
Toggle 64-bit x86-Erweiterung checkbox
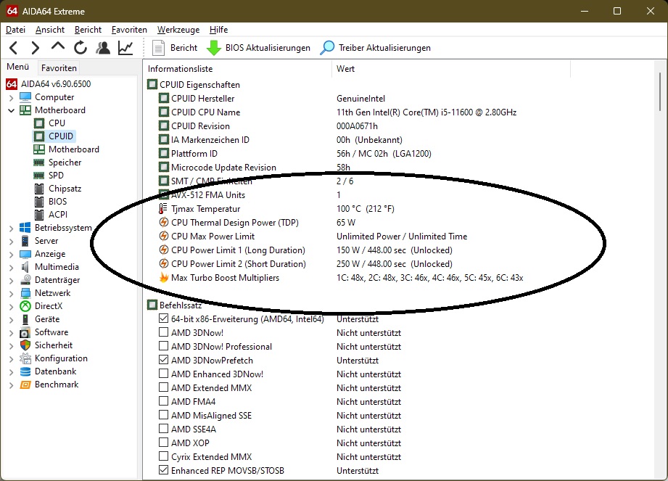[x=163, y=318]
